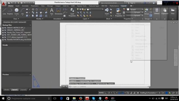The height and width of the screenshot is (101, 179).
Task: Select the Arc tool
Action: 23,12
